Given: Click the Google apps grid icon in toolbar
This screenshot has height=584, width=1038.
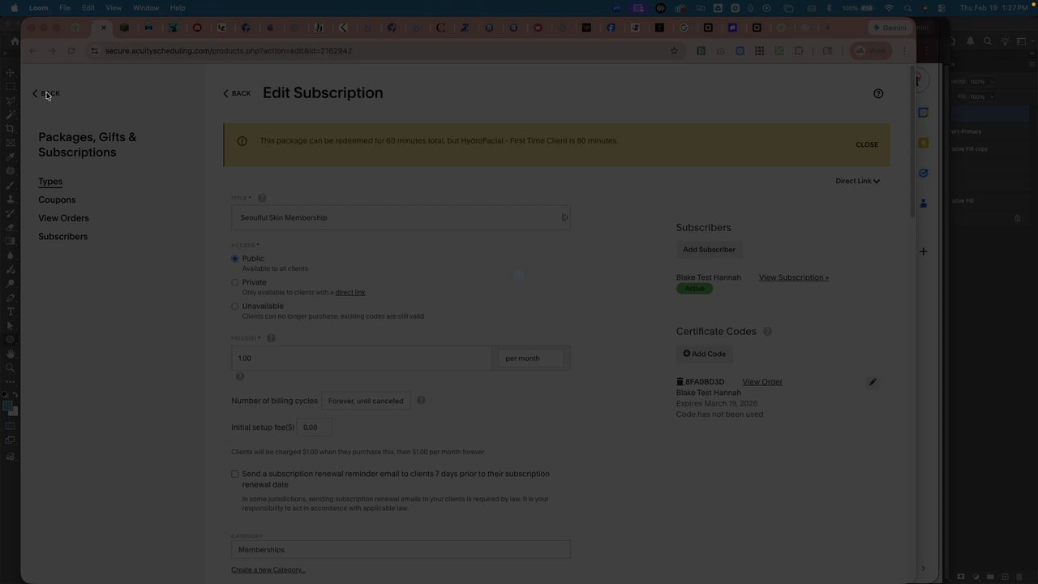Looking at the screenshot, I should (x=759, y=50).
